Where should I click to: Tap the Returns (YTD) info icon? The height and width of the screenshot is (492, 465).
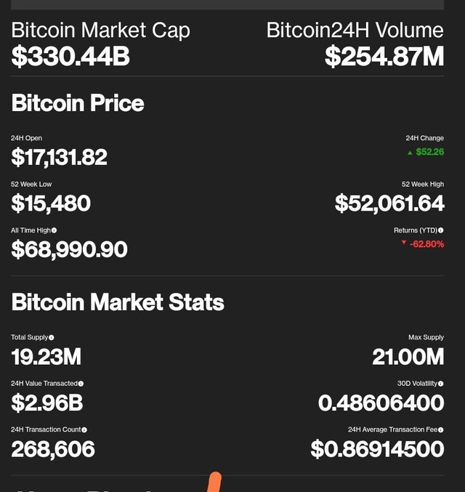pyautogui.click(x=441, y=230)
